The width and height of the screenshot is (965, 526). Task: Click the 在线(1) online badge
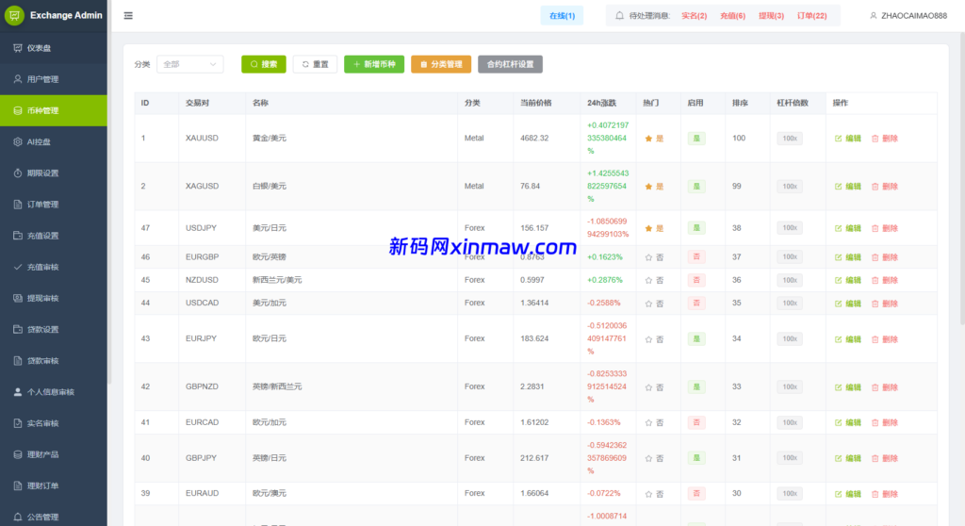click(x=562, y=15)
